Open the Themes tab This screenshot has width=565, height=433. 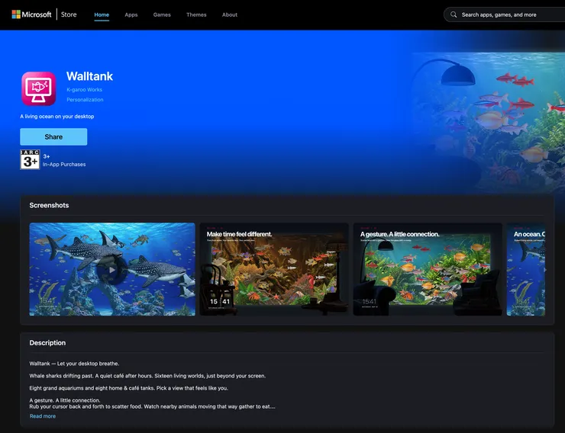[196, 14]
